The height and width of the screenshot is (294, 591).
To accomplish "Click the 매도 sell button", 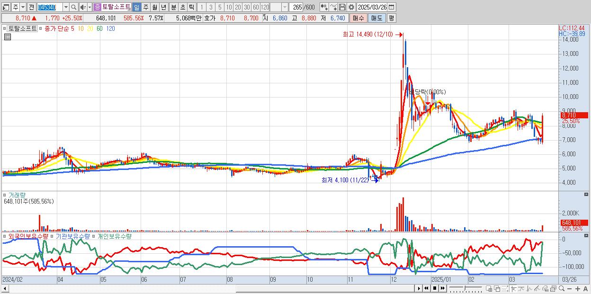I will point(376,18).
